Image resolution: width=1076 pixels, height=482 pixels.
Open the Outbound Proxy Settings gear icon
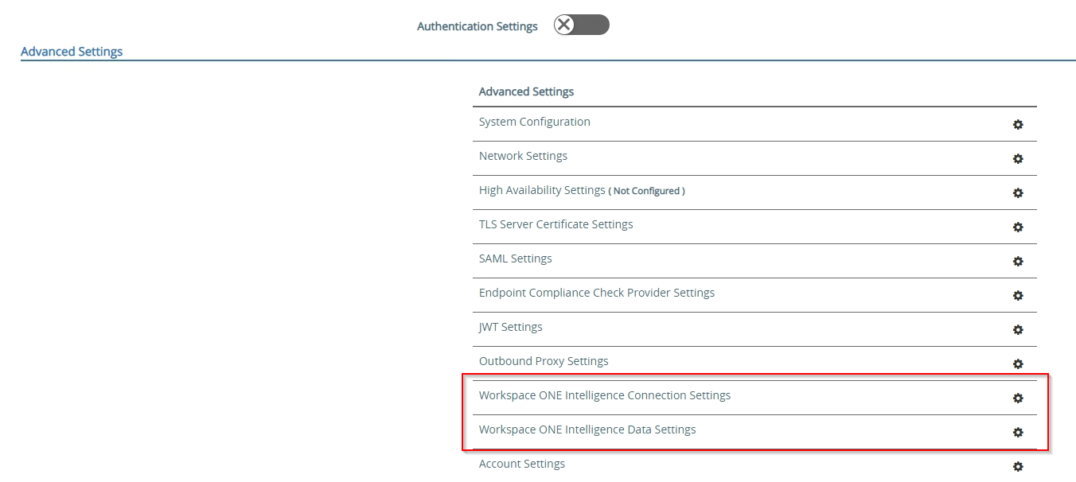[x=1018, y=363]
